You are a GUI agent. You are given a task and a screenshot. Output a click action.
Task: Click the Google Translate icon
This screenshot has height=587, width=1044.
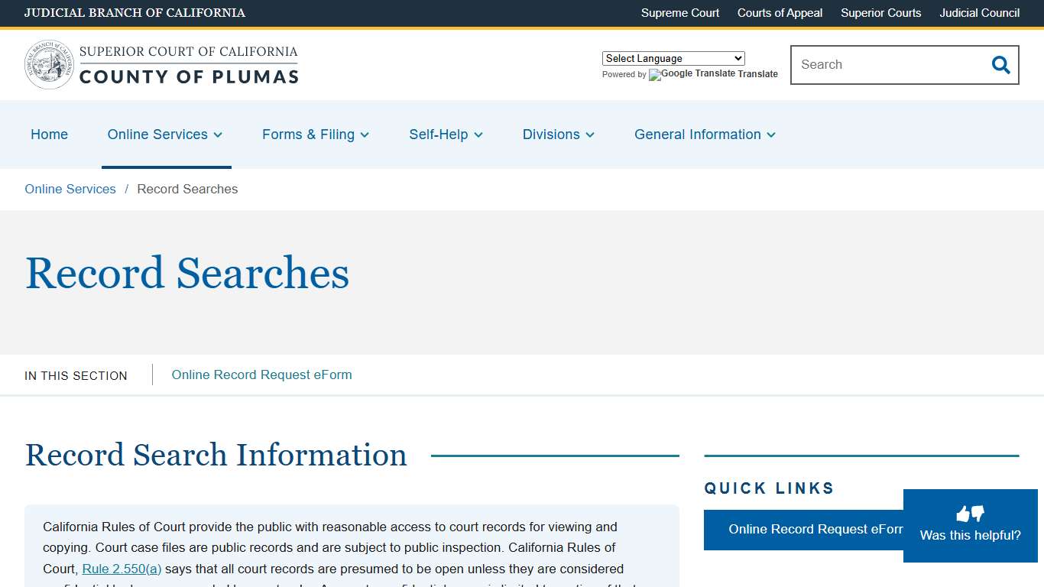pos(654,75)
